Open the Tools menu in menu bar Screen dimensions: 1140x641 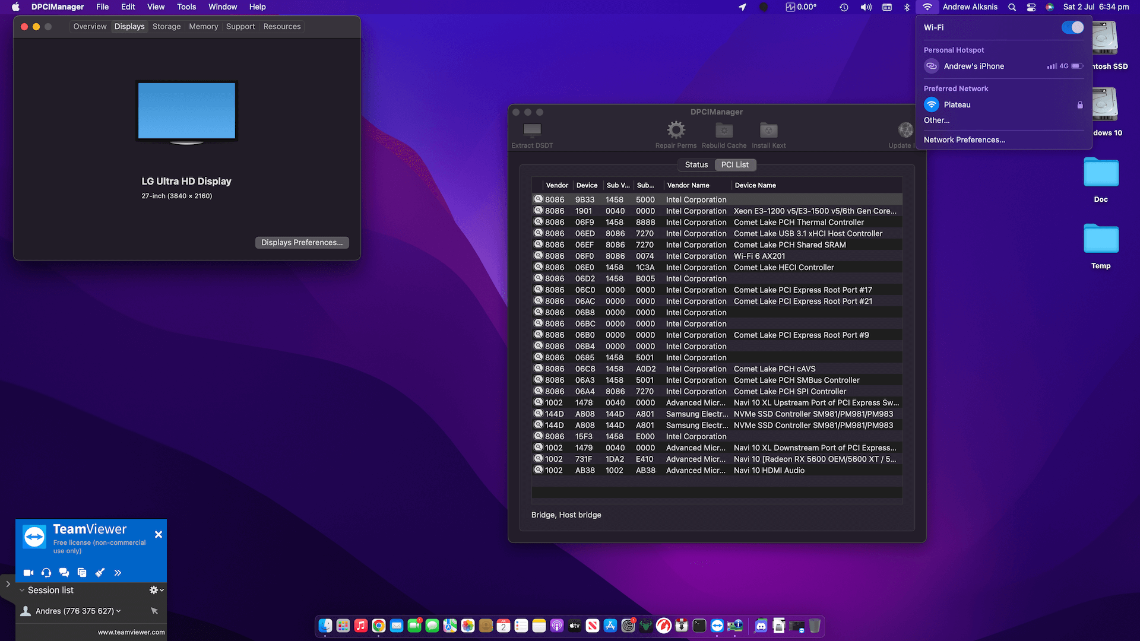[186, 7]
